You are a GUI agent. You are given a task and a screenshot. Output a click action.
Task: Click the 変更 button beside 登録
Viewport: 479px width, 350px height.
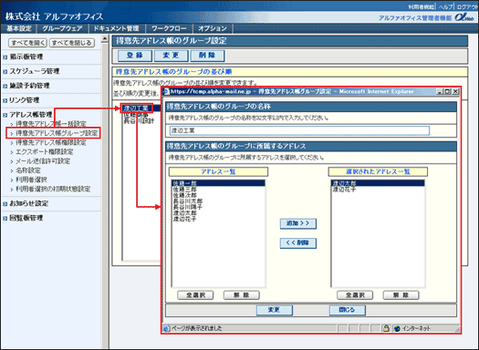[172, 56]
